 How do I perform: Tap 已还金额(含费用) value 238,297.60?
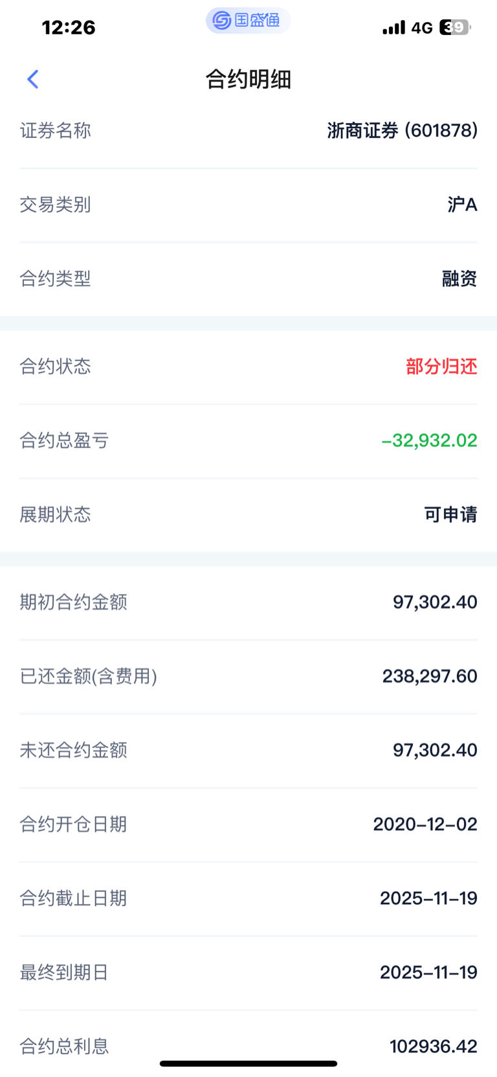pyautogui.click(x=430, y=676)
